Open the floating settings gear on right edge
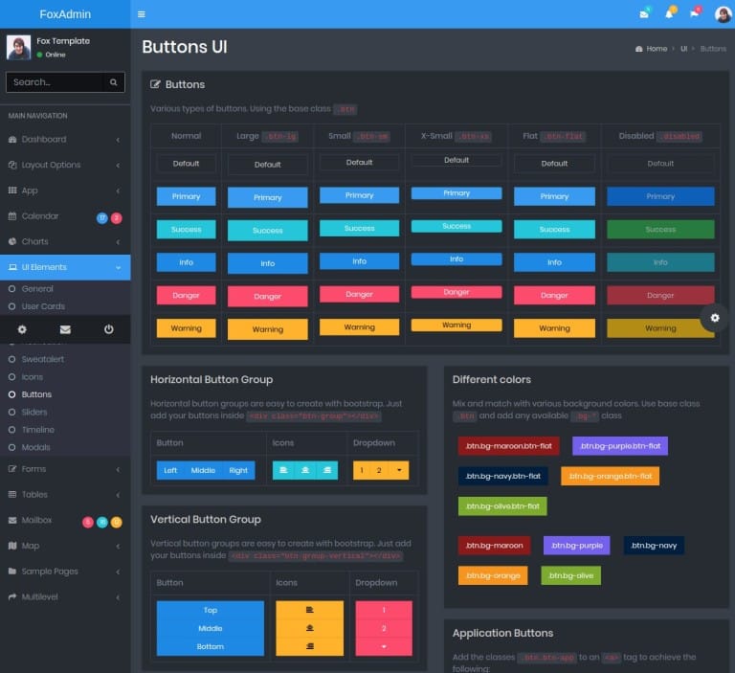Image resolution: width=735 pixels, height=673 pixels. tap(715, 318)
